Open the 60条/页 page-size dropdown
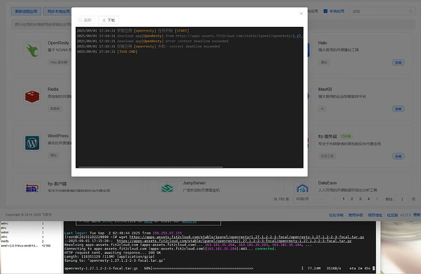Screen dimensions: 421x274 point(310,199)
